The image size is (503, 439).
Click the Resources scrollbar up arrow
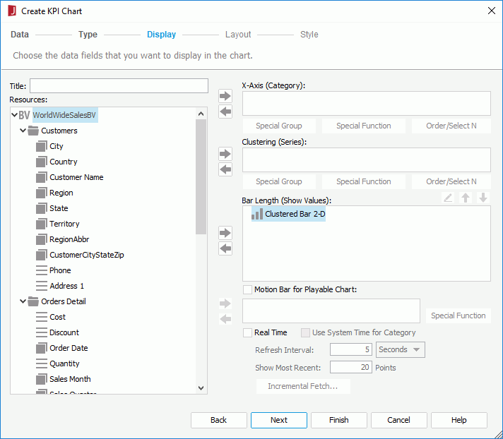(x=201, y=114)
